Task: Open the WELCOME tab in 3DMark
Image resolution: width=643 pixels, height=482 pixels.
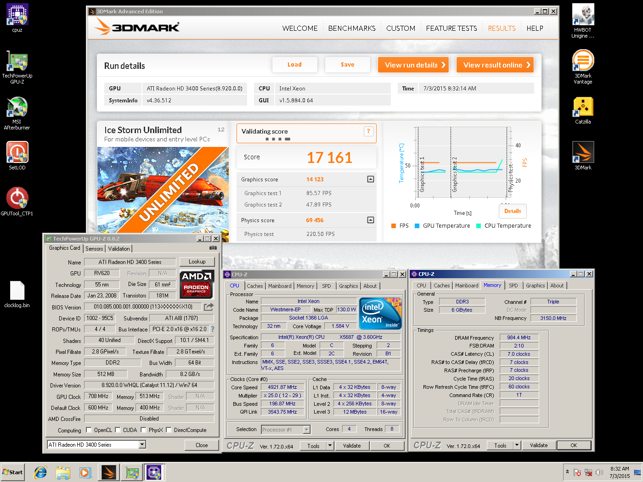Action: point(300,28)
